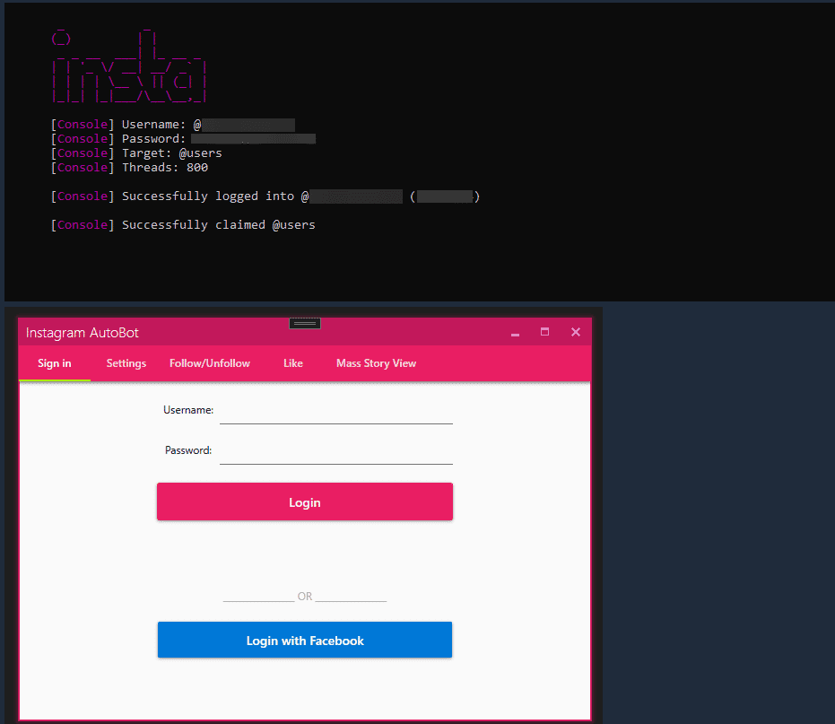Screen dimensions: 835x724
Task: Click the console 'Username:' line
Action: (173, 125)
